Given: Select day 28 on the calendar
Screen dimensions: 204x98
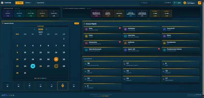Looking at the screenshot, I should (x=56, y=66).
